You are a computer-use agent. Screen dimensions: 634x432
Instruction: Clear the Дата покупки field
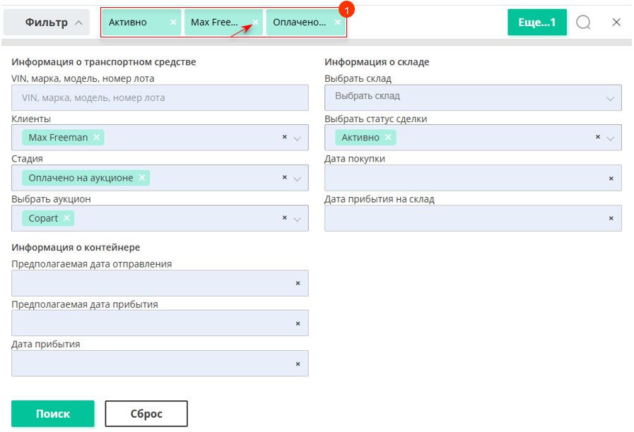pyautogui.click(x=611, y=178)
